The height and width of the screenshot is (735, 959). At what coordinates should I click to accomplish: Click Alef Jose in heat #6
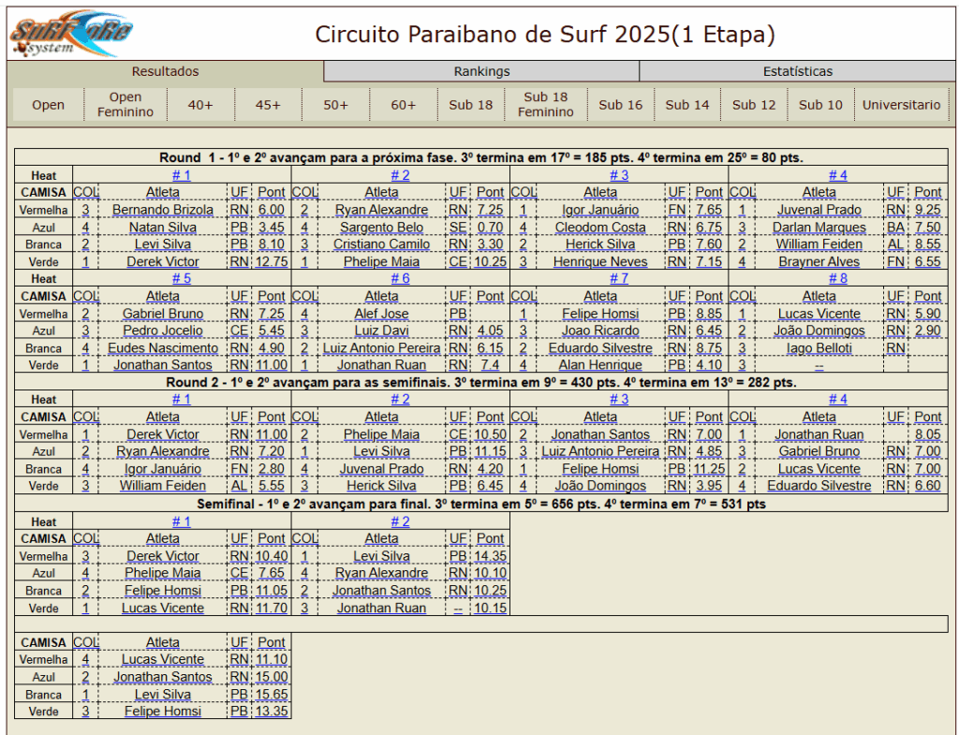381,314
